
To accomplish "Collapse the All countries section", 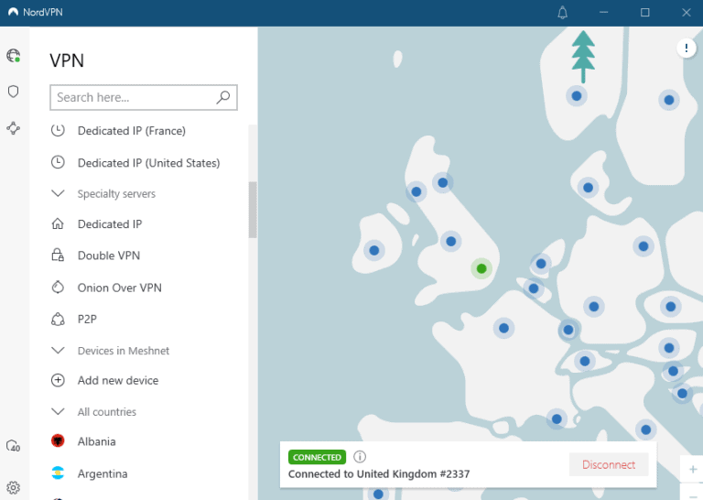I will point(59,412).
